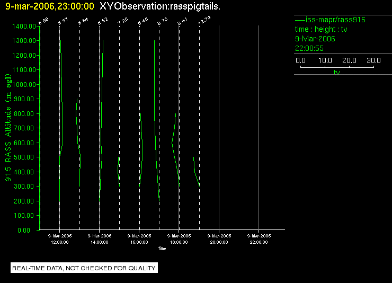Click legend time 22:00:55
Screen dimensions: 392x283
click(x=309, y=48)
